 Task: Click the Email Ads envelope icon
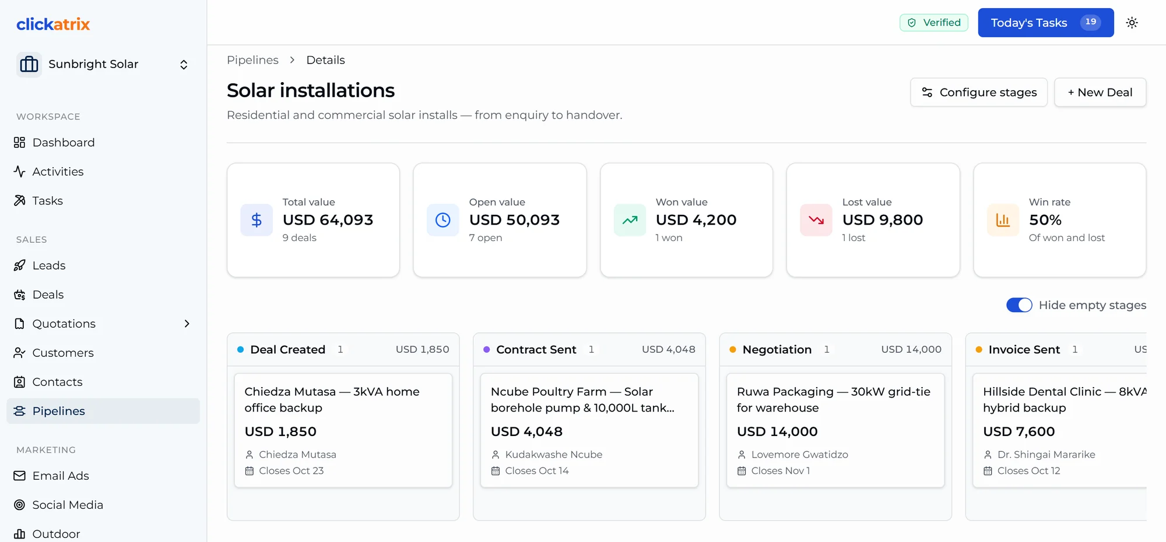20,476
